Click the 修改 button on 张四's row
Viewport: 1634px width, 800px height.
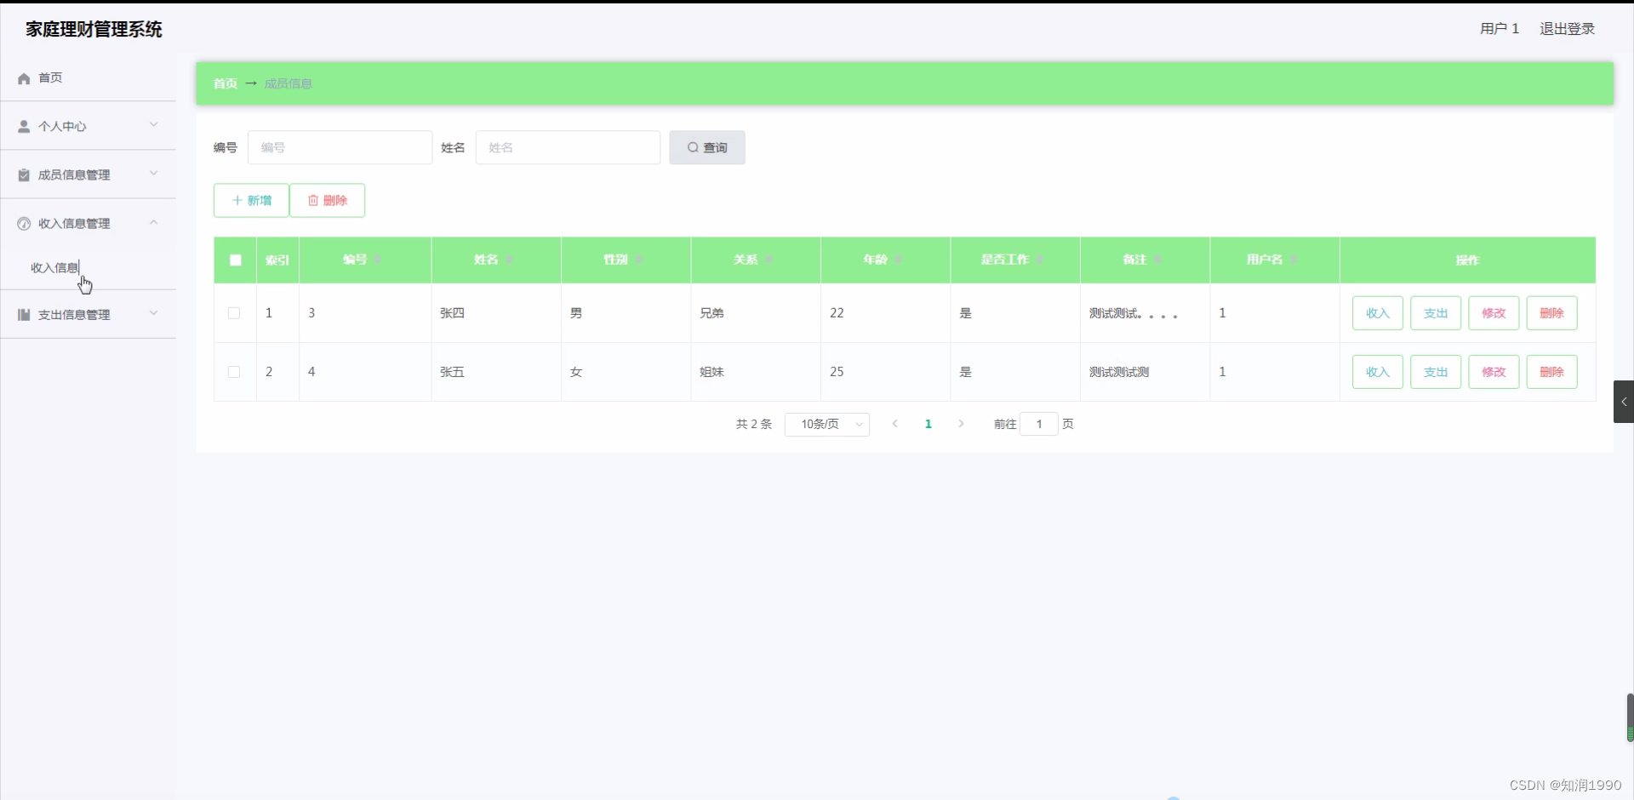(1494, 312)
